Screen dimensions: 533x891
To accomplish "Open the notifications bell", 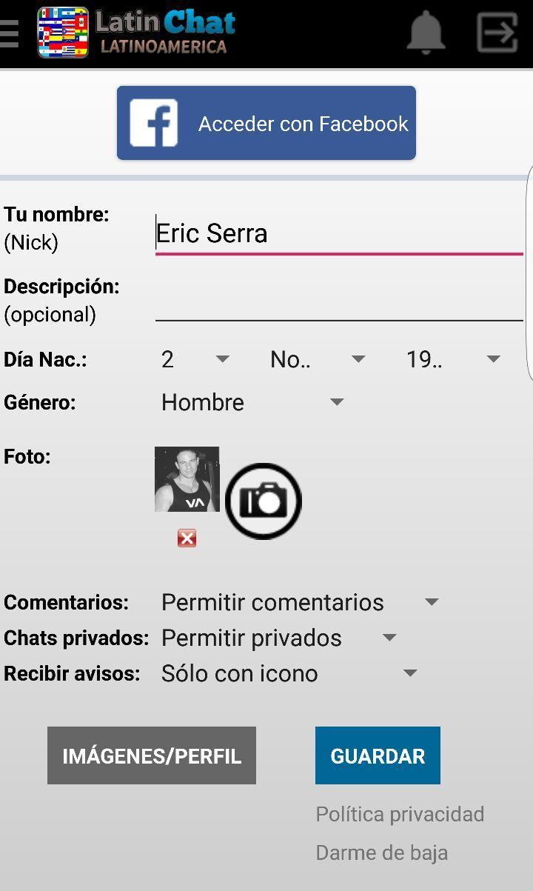I will pyautogui.click(x=426, y=33).
